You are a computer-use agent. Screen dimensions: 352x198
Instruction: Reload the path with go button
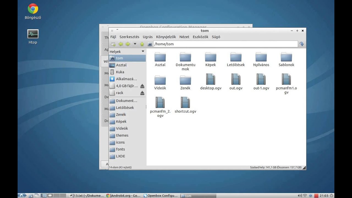pyautogui.click(x=302, y=44)
